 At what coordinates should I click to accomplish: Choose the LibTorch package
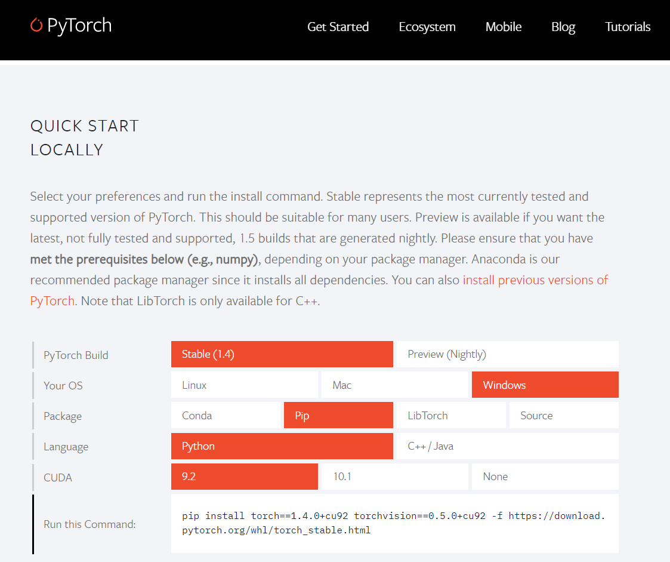(x=450, y=416)
